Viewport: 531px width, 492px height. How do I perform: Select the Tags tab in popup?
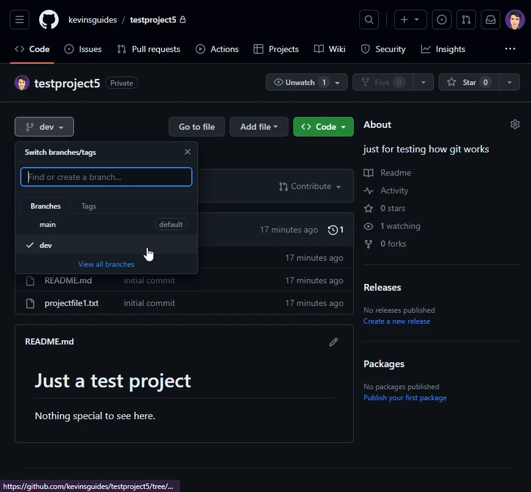tap(89, 206)
